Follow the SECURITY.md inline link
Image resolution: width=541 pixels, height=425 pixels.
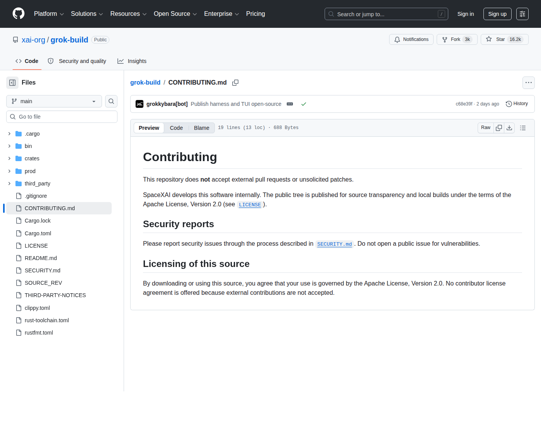(x=335, y=244)
